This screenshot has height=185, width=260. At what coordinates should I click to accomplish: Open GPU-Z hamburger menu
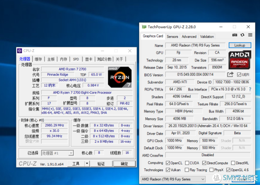tap(250, 35)
